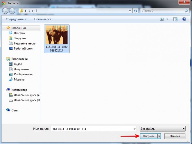Open Загрузки folder
Screen dimensions: 192x144
(x=20, y=38)
